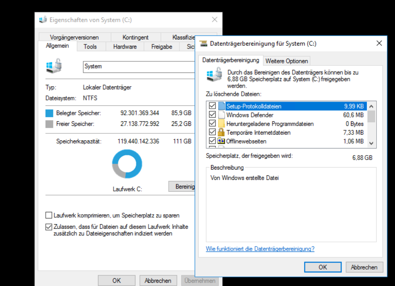Screen dimensions: 395x286
Task: Click the 1,06 MB size value
Action: (x=353, y=142)
